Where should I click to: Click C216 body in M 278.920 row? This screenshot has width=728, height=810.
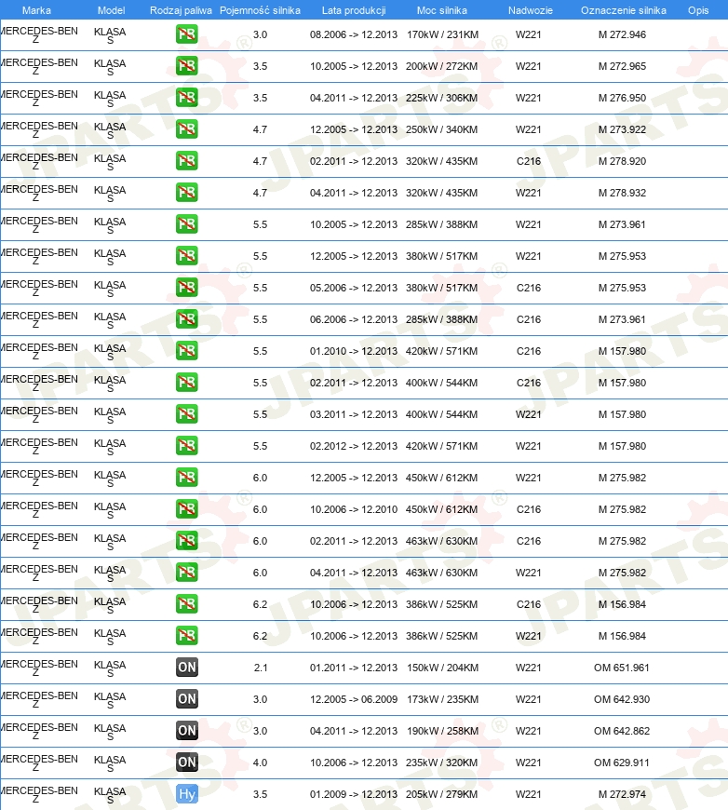pos(529,161)
